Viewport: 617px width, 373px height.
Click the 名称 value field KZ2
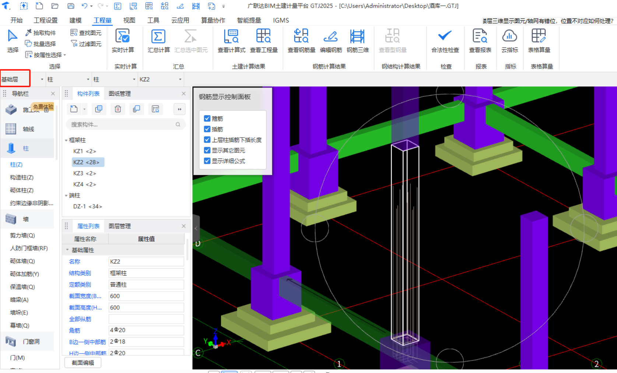coord(146,262)
